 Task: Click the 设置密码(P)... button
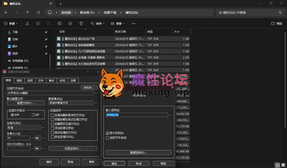coord(73,149)
